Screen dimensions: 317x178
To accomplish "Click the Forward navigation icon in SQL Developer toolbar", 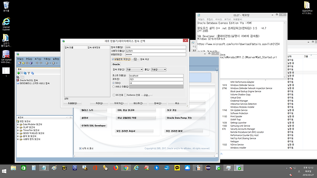I will pyautogui.click(x=54, y=63).
